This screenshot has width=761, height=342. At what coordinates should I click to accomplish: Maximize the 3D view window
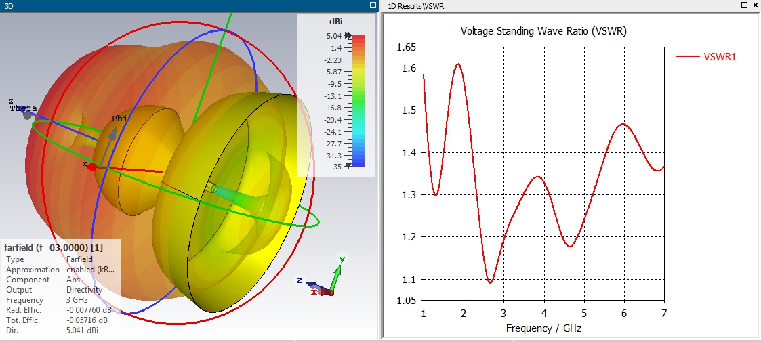tap(373, 5)
